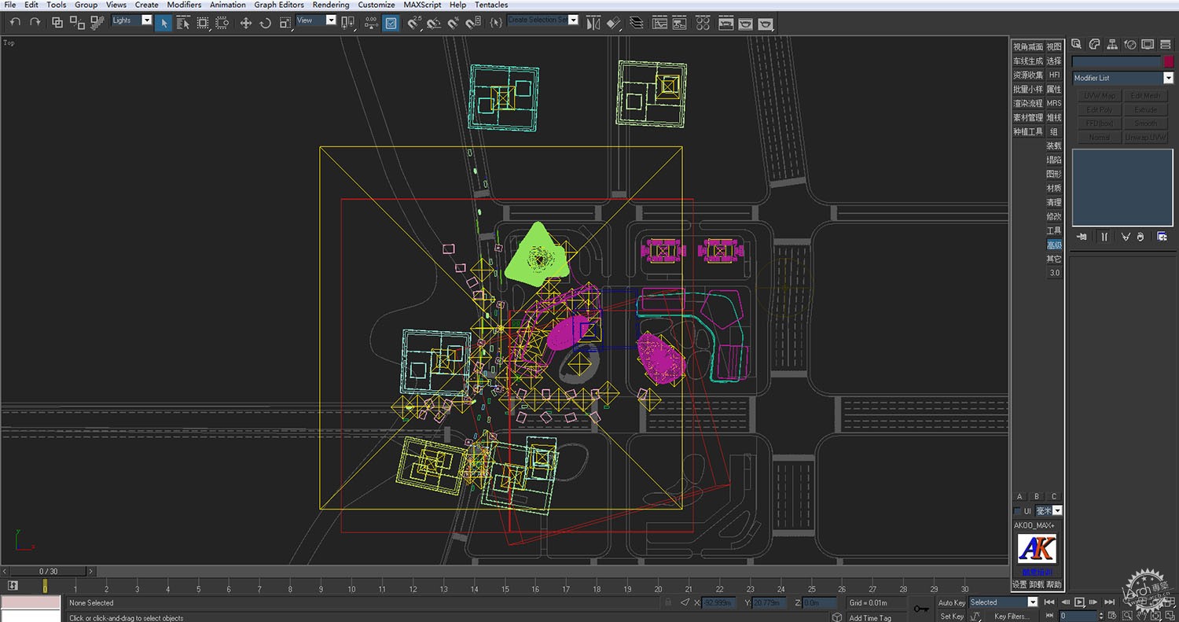Viewport: 1179px width, 622px height.
Task: Activate the Select and Link tool
Action: (x=58, y=23)
